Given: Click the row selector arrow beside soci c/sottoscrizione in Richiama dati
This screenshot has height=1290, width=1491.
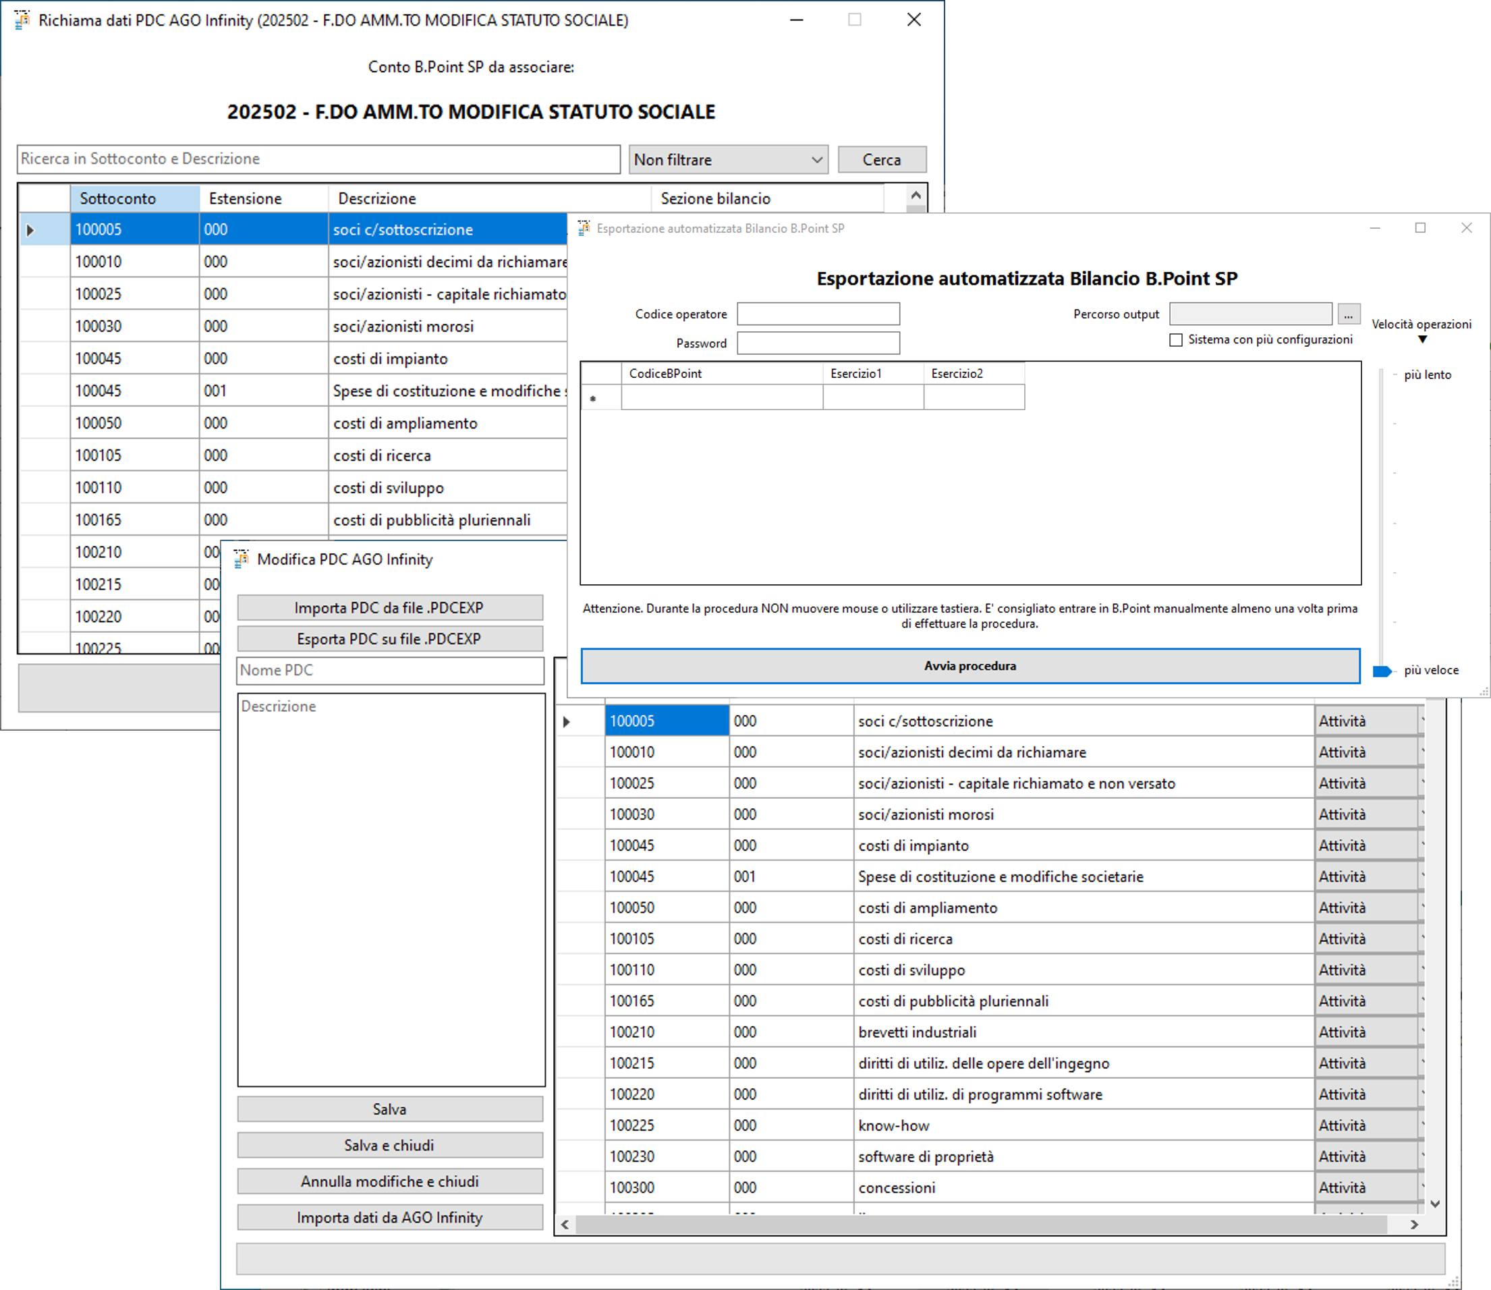Looking at the screenshot, I should click(x=30, y=230).
